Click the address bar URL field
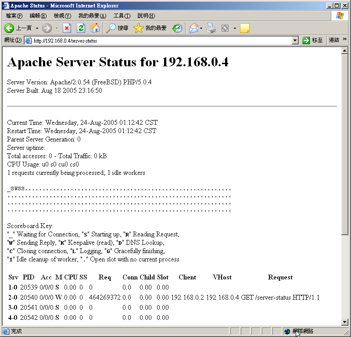The height and width of the screenshot is (337, 351). point(160,40)
